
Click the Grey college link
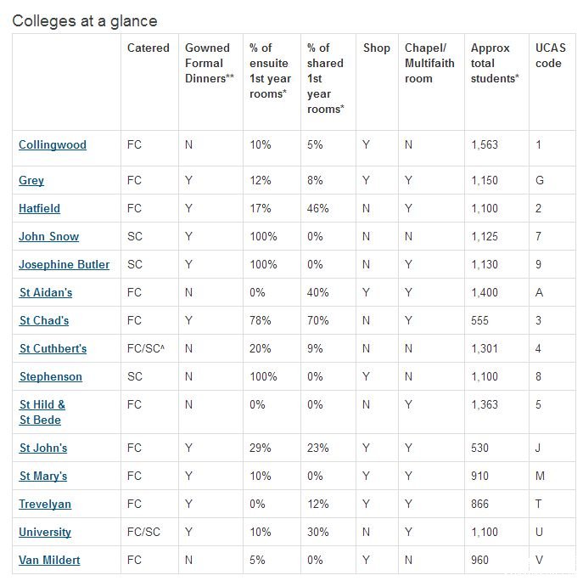tap(31, 180)
